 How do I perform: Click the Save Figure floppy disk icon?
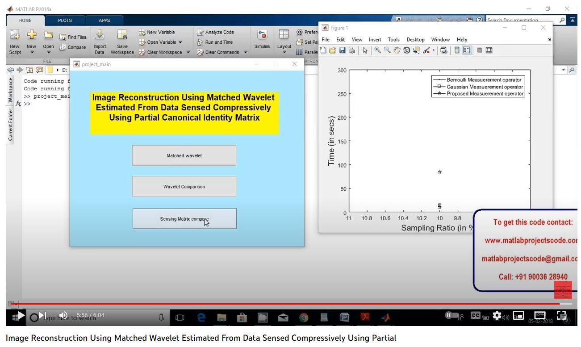click(x=343, y=50)
